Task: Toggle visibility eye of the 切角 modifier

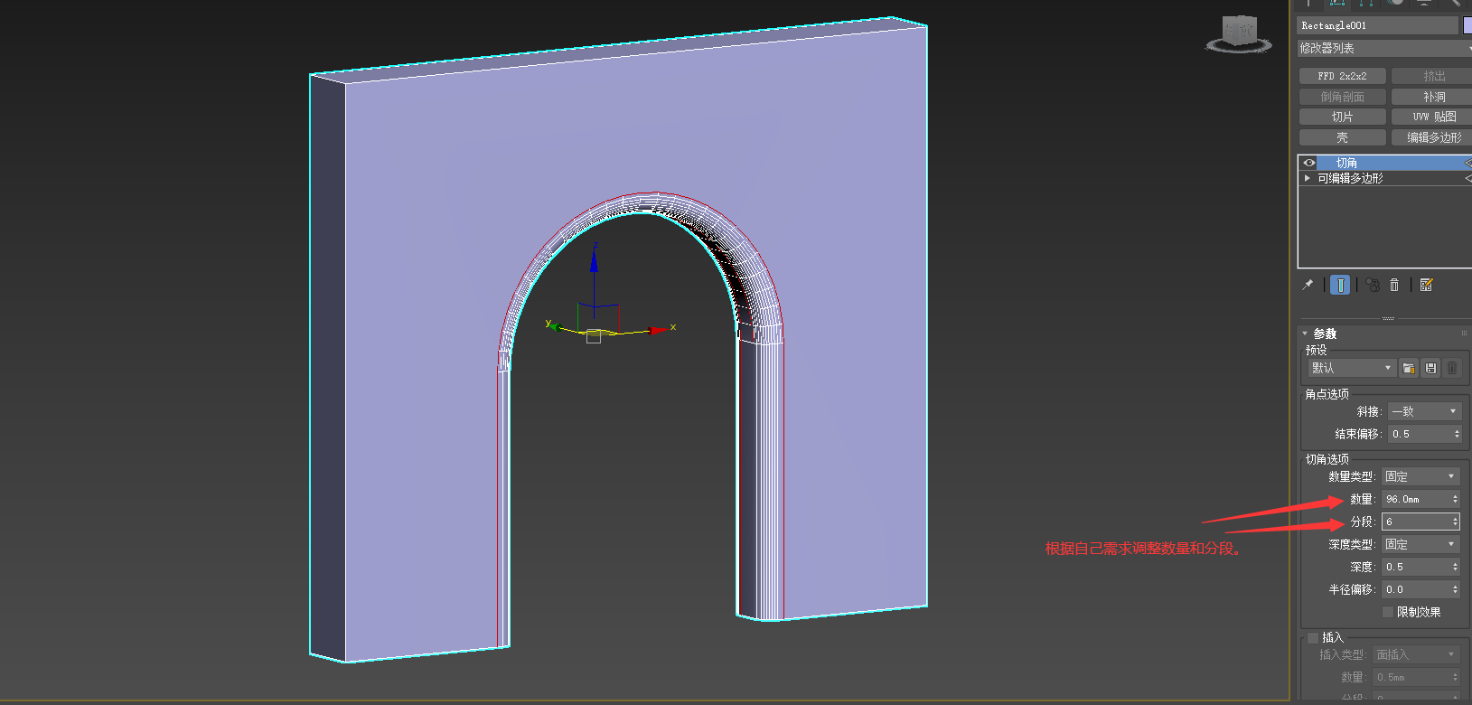Action: pyautogui.click(x=1309, y=163)
